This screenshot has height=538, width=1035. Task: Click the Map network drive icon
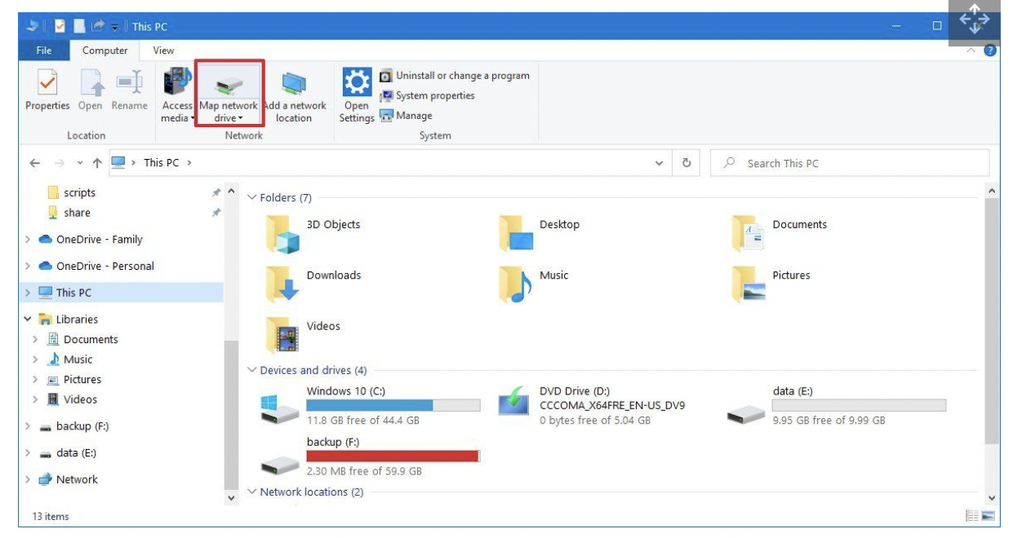click(228, 83)
